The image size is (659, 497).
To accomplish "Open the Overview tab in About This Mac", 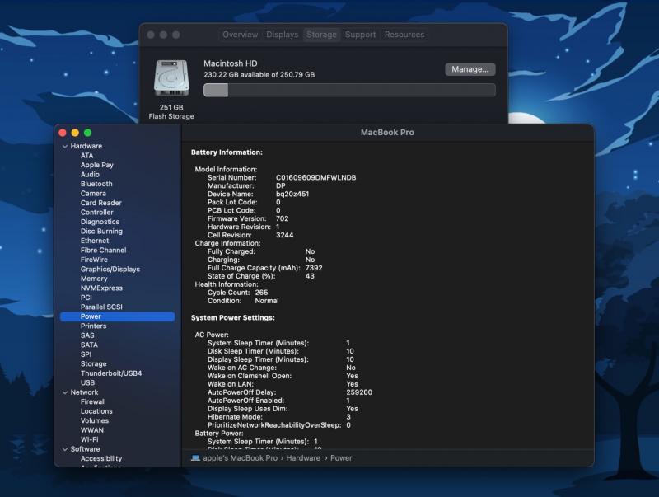I will click(x=240, y=35).
